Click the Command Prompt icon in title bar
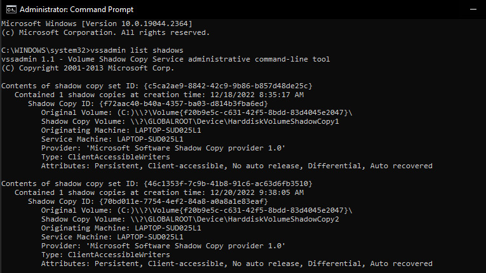 [x=11, y=10]
